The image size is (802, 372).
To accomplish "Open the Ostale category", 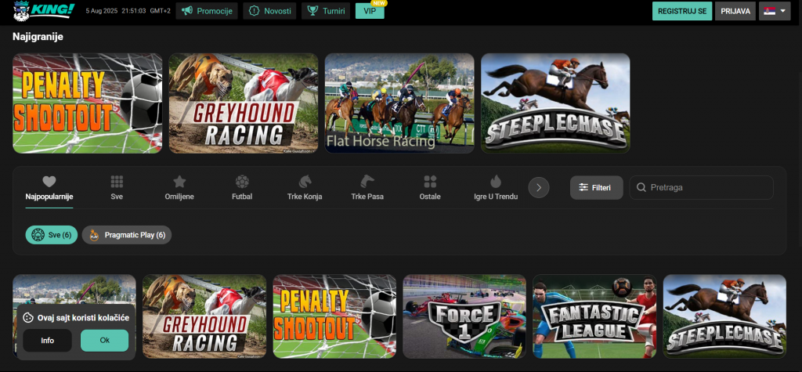I will pos(430,188).
